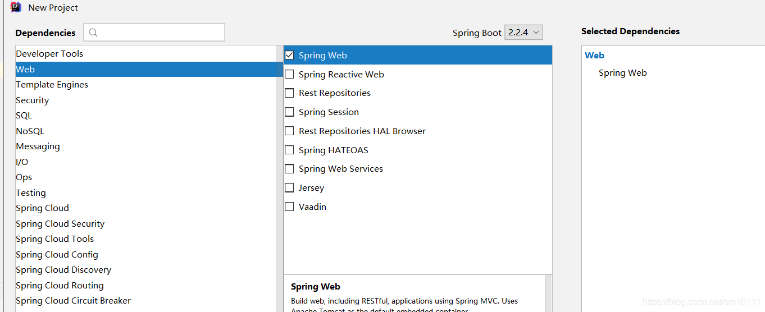Uncheck the Spring Web checkbox
The image size is (765, 312).
289,55
